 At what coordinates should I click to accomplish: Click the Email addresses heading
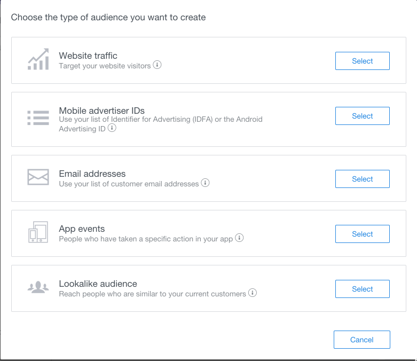click(x=92, y=174)
